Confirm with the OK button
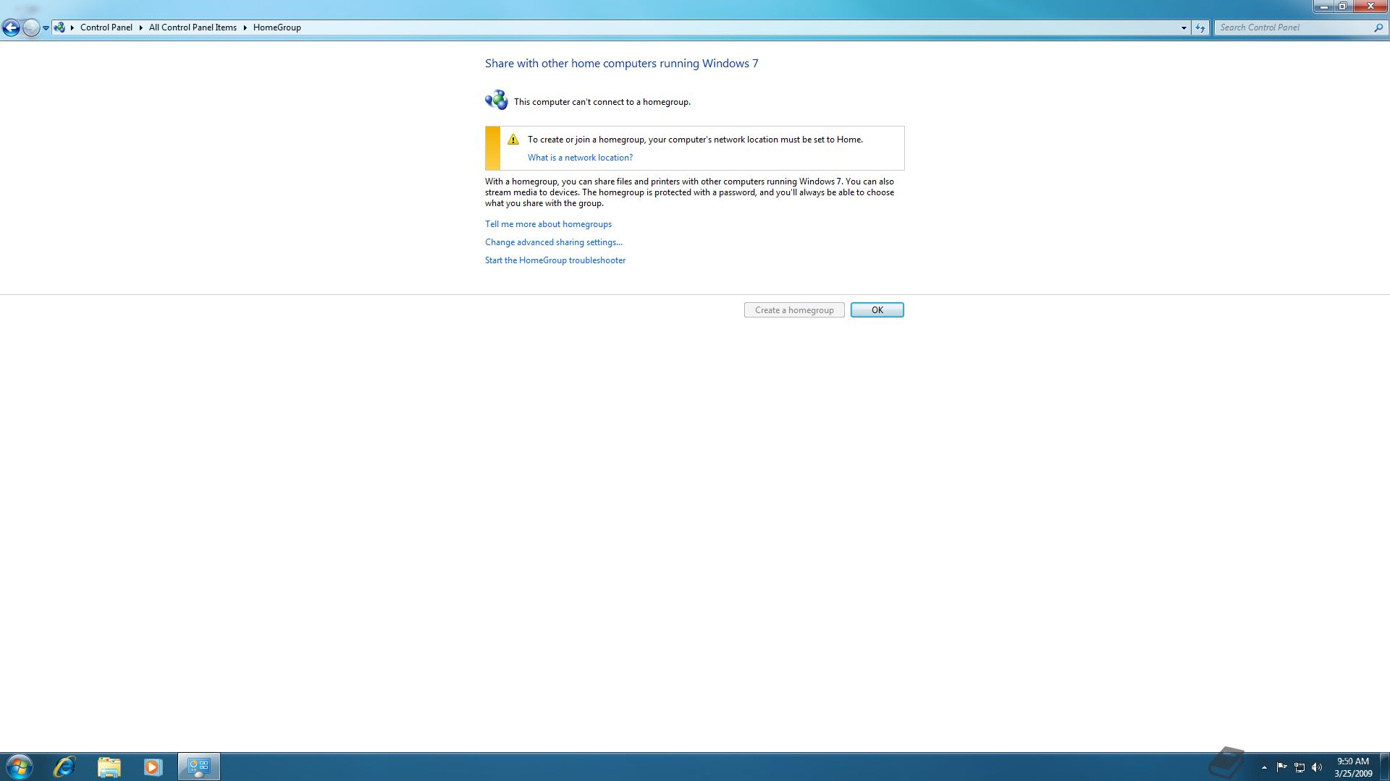The width and height of the screenshot is (1390, 781). pos(877,310)
